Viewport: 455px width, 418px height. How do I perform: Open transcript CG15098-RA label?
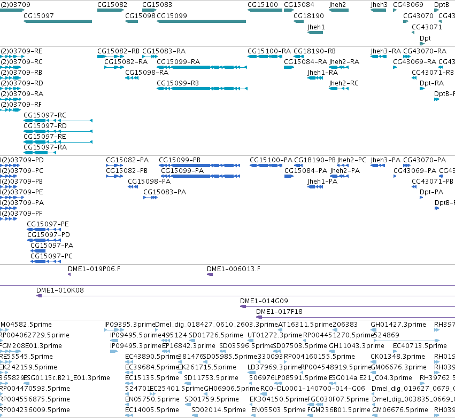click(146, 73)
